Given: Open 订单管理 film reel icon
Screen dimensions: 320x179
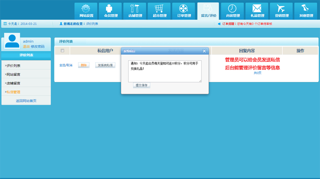Looking at the screenshot, I should click(183, 8).
